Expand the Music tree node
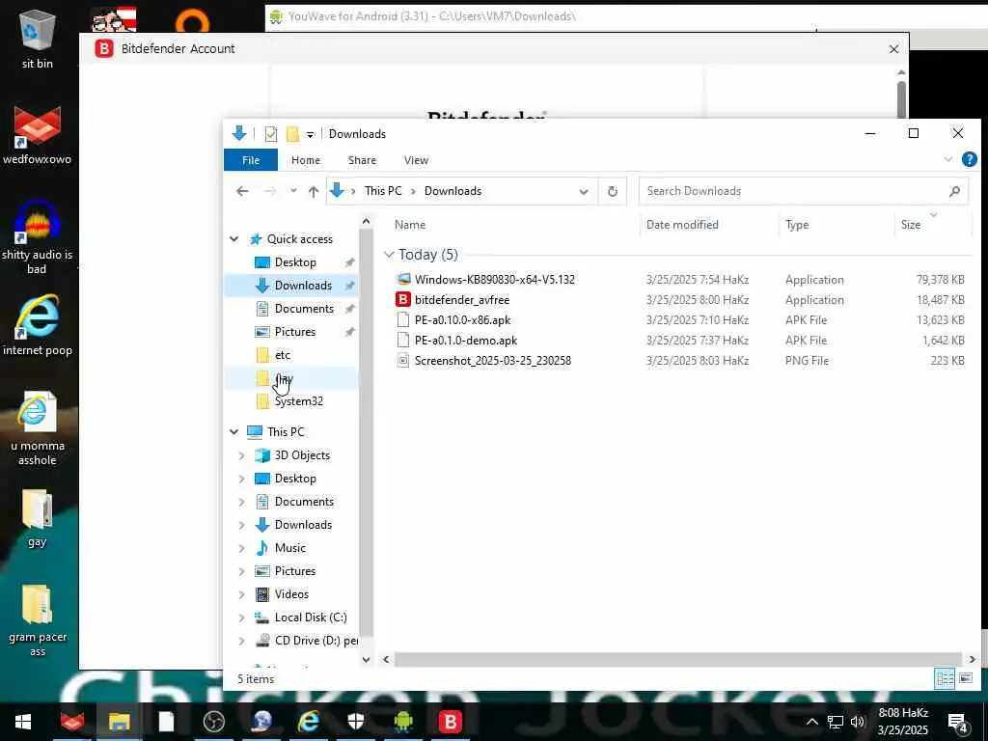The height and width of the screenshot is (741, 988). 241,548
